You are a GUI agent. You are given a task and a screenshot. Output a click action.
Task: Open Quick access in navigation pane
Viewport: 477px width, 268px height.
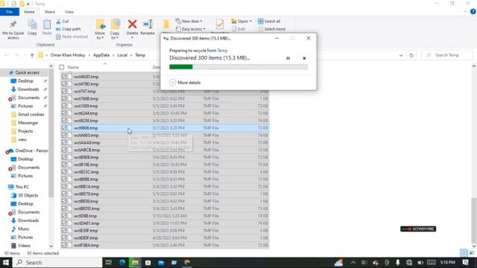pyautogui.click(x=27, y=73)
